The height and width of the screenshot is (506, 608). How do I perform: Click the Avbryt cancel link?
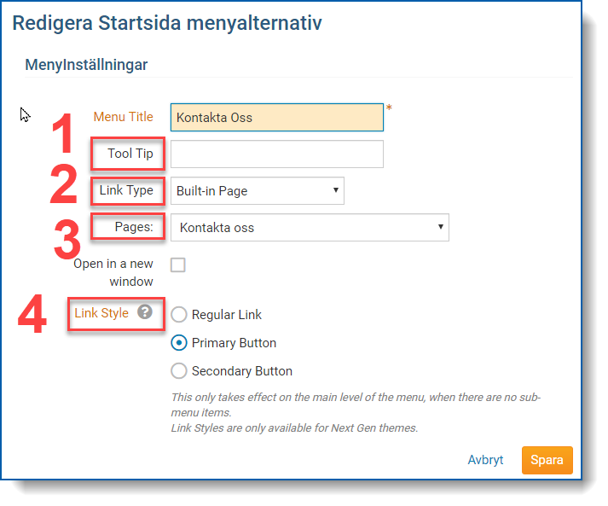coord(485,460)
